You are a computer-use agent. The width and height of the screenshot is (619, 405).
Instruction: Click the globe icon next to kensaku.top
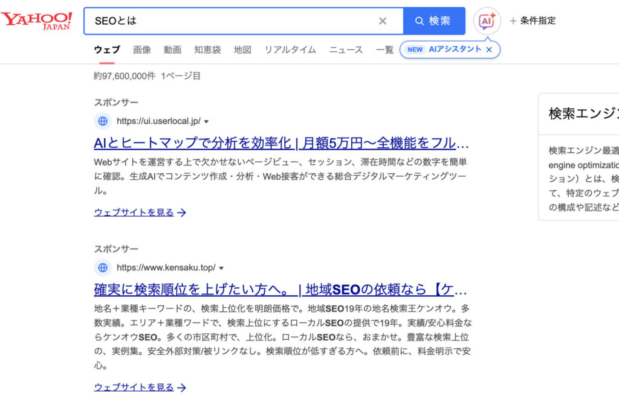coord(103,268)
